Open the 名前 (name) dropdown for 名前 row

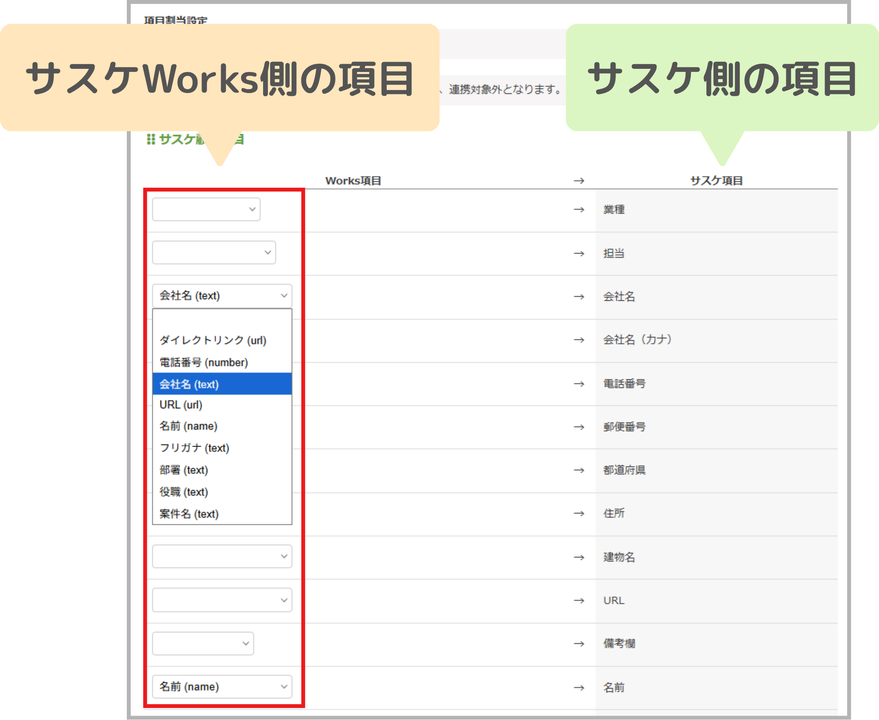[222, 686]
